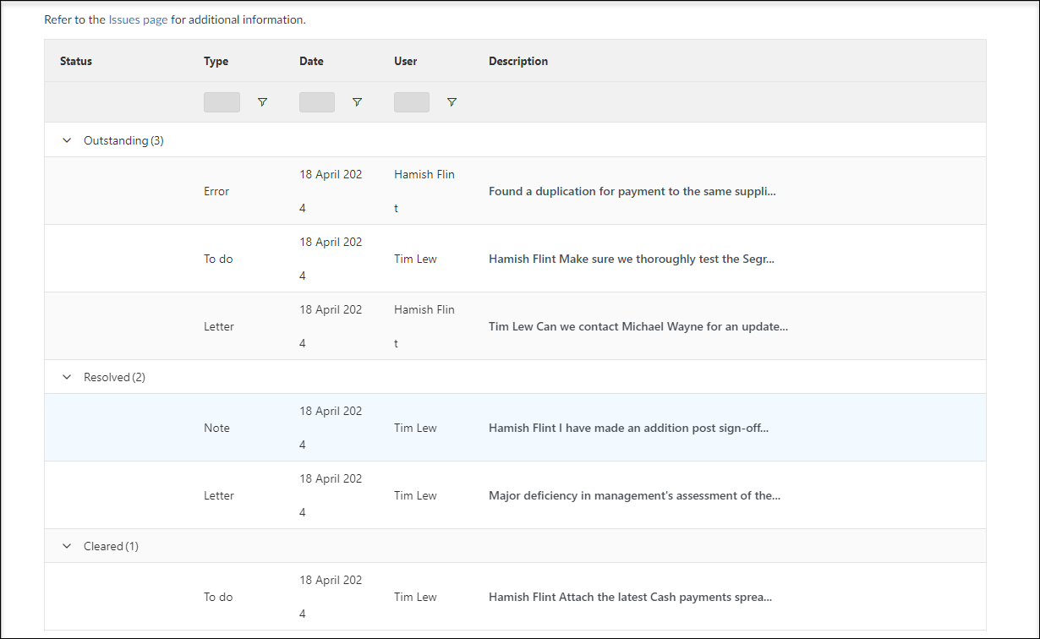Sort by the Description column header
The width and height of the screenshot is (1040, 639).
tap(518, 61)
